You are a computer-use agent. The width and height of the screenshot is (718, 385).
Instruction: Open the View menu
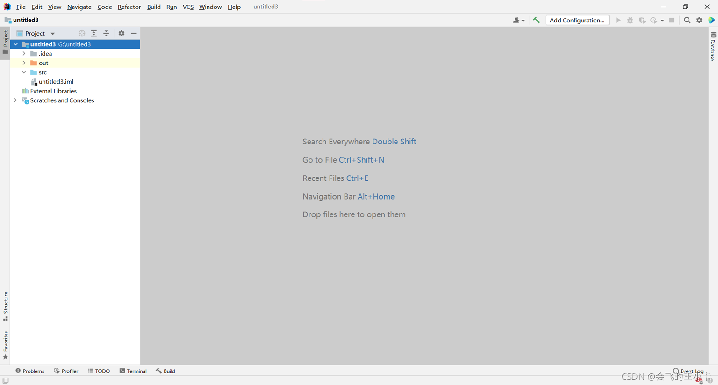coord(55,7)
